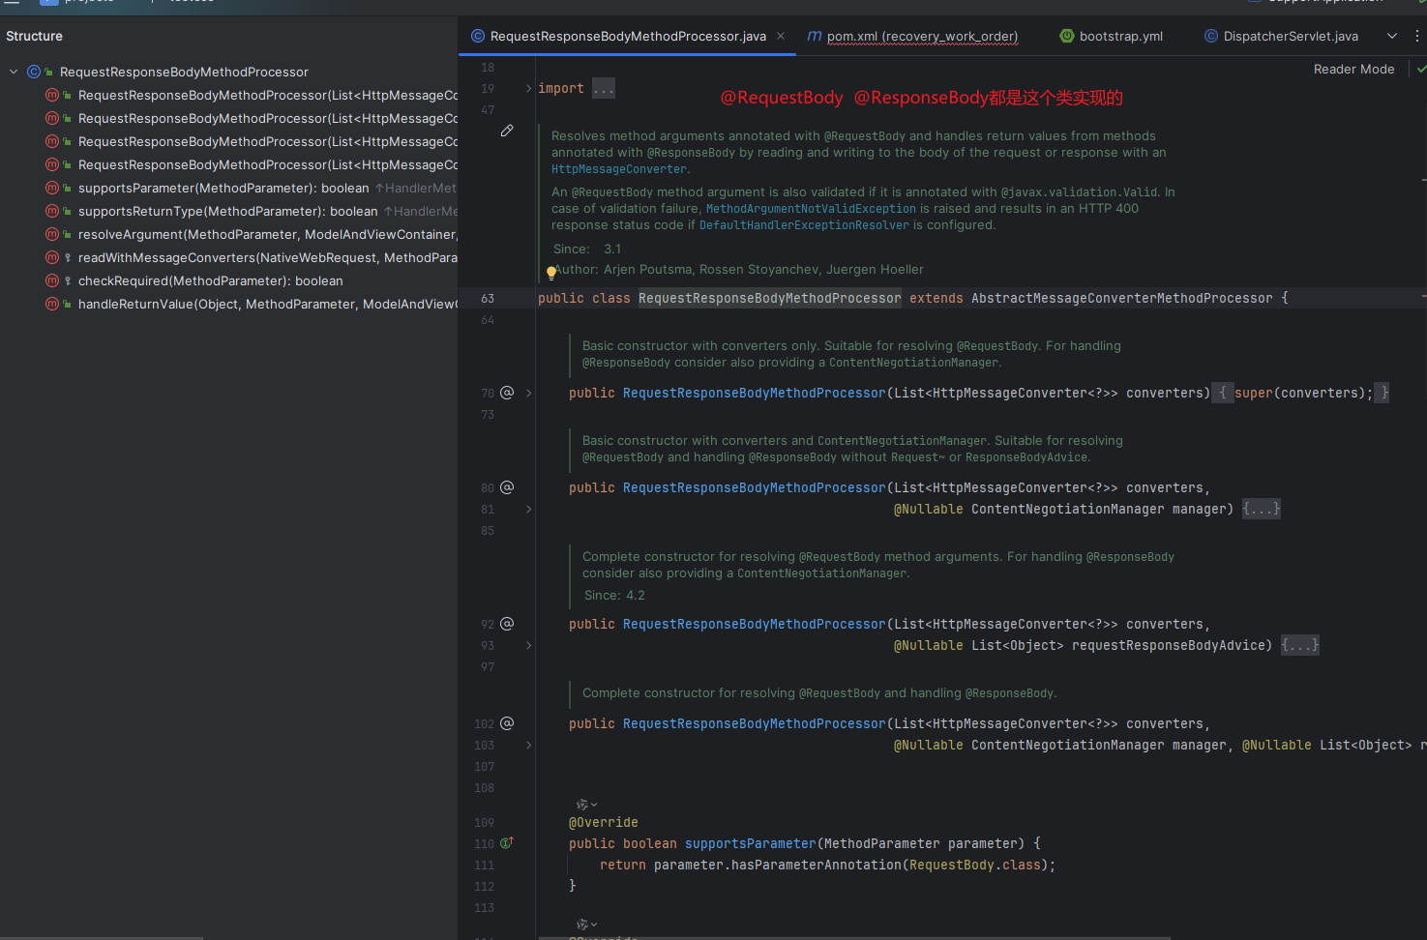
Task: Expand '{...}' after ContentNegotiationManager manager)
Action: pyautogui.click(x=1262, y=509)
